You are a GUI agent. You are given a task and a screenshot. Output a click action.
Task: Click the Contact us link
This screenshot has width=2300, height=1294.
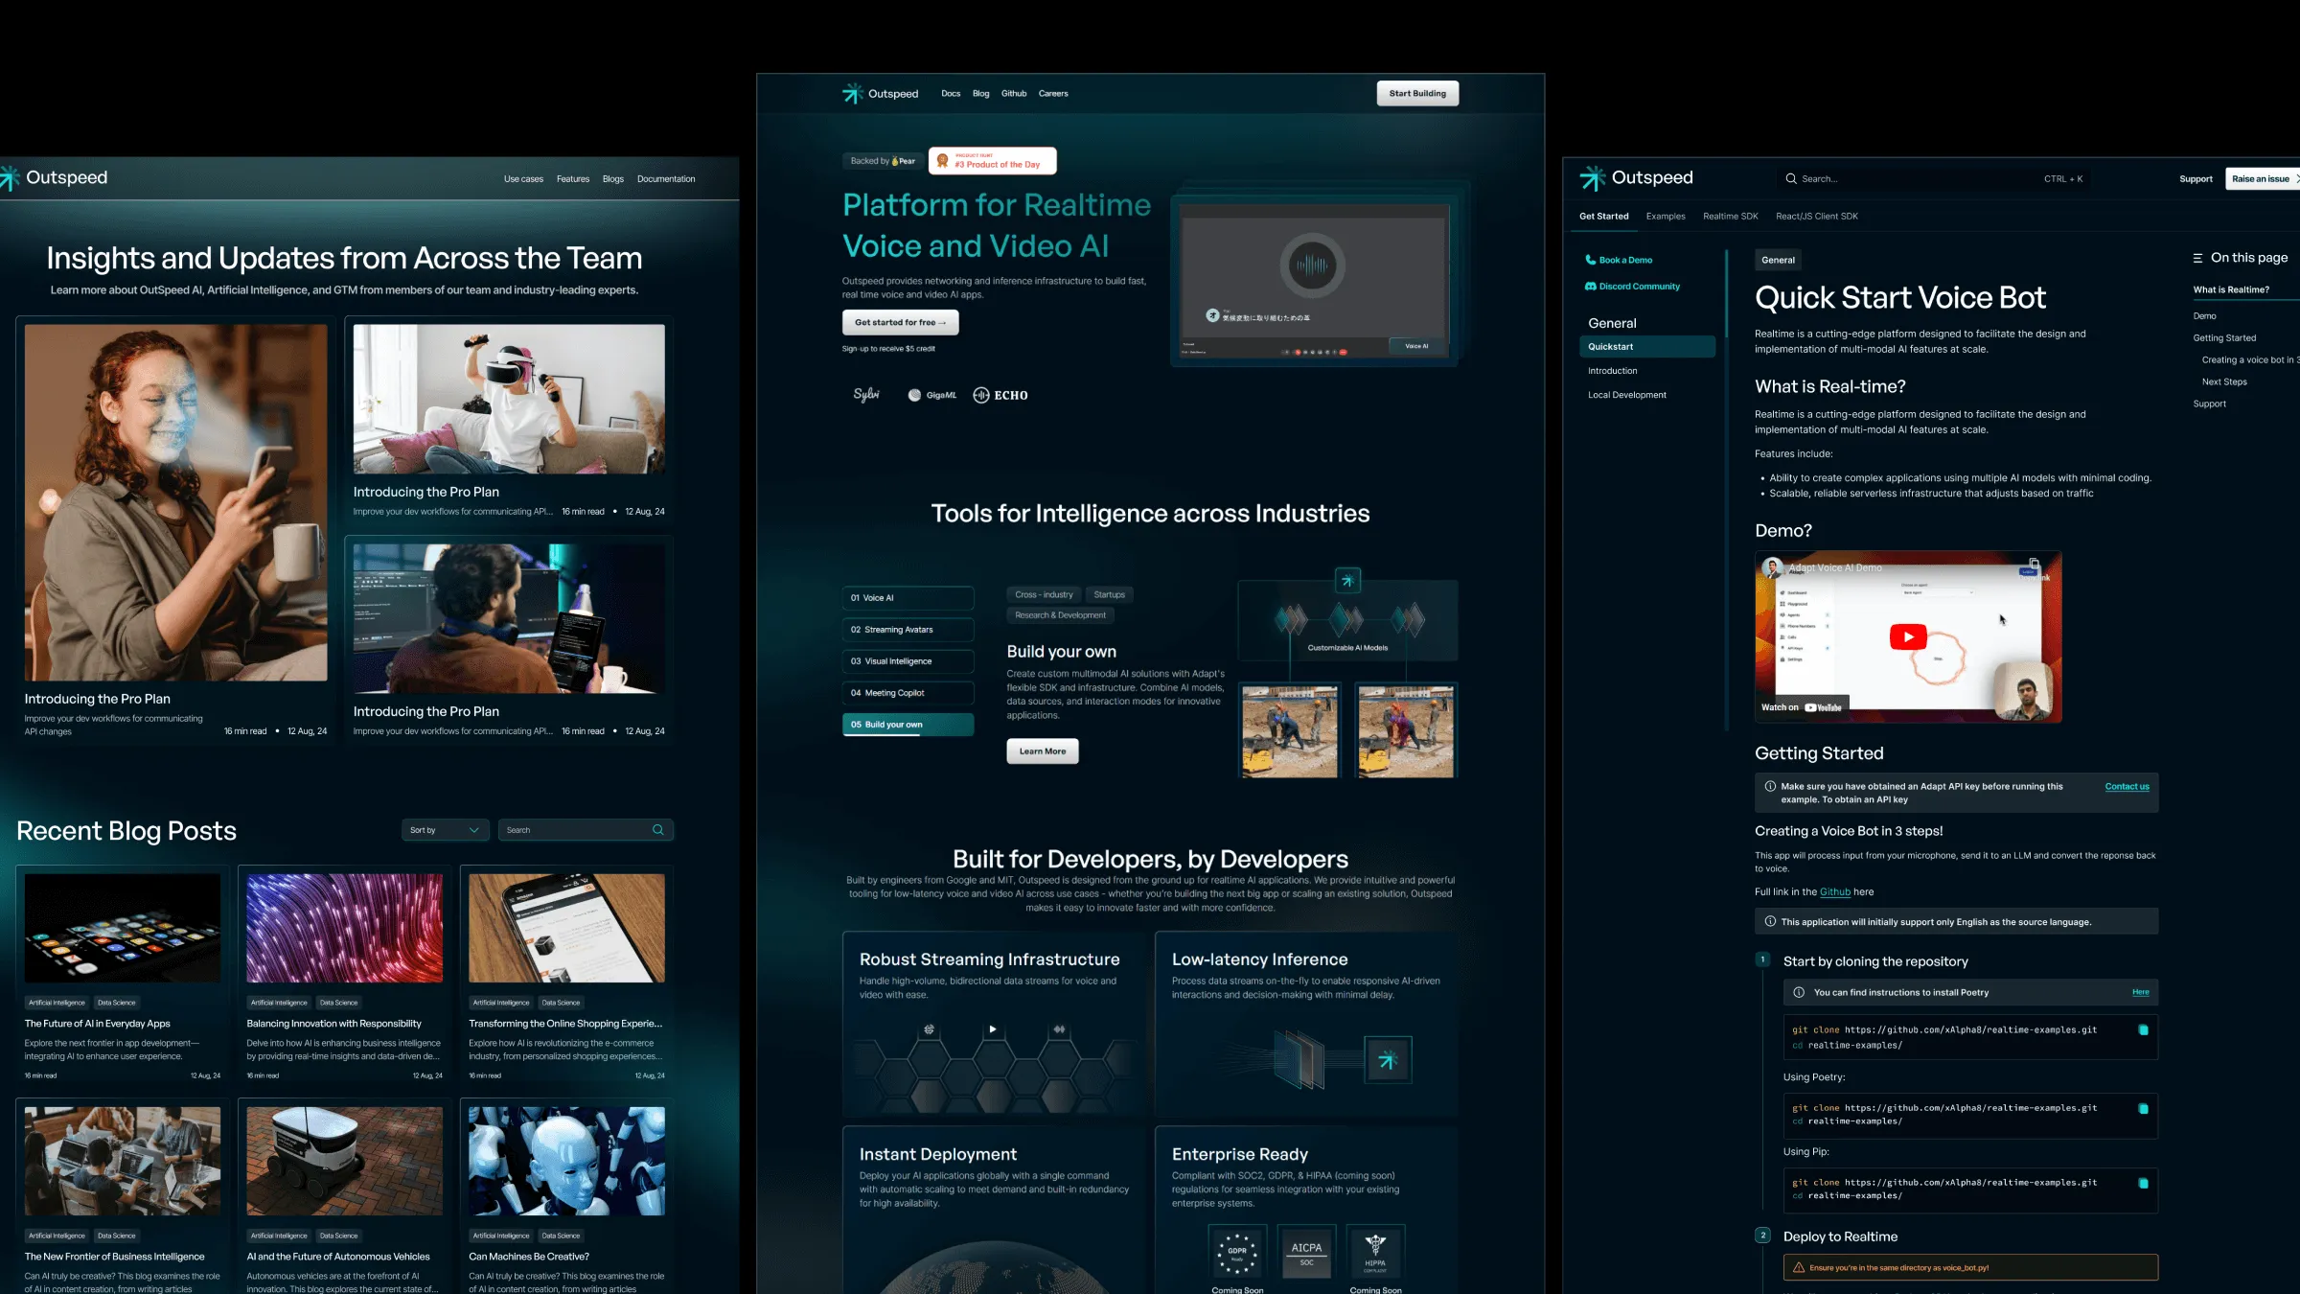2127,787
